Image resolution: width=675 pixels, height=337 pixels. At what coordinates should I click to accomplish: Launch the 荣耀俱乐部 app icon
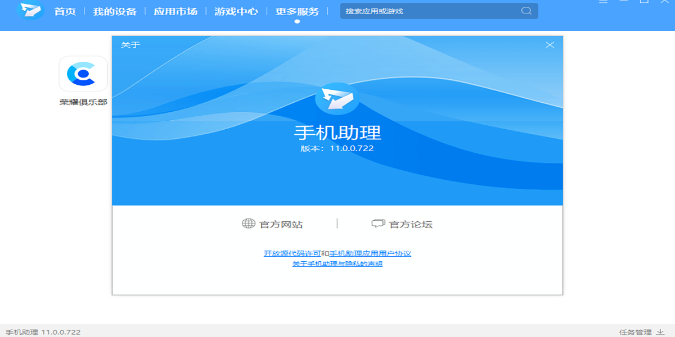point(83,74)
